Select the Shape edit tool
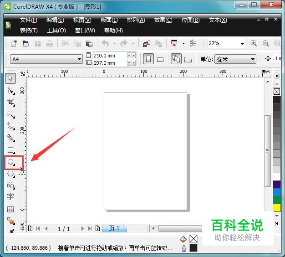285x257 pixels. pos(11,91)
